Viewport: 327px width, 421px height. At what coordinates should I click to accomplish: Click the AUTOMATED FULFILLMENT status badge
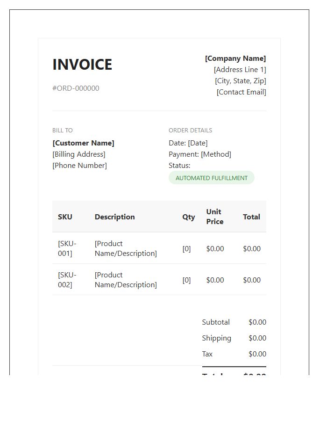212,178
